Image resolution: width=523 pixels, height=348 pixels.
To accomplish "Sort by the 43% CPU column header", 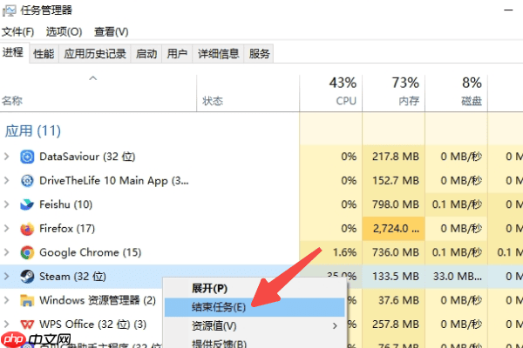I will pyautogui.click(x=331, y=91).
